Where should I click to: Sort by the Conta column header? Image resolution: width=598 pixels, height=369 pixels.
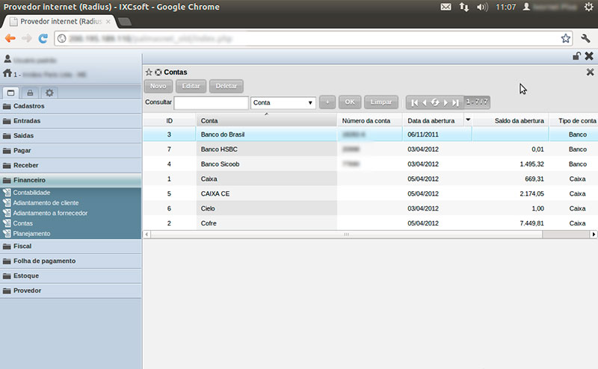[266, 120]
